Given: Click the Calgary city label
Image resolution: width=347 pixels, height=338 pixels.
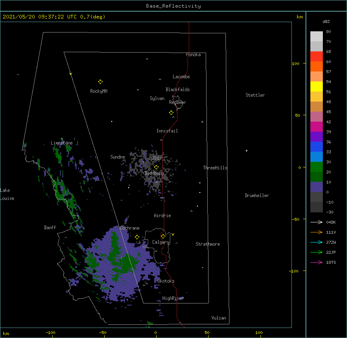Looking at the screenshot, I should click(161, 242).
